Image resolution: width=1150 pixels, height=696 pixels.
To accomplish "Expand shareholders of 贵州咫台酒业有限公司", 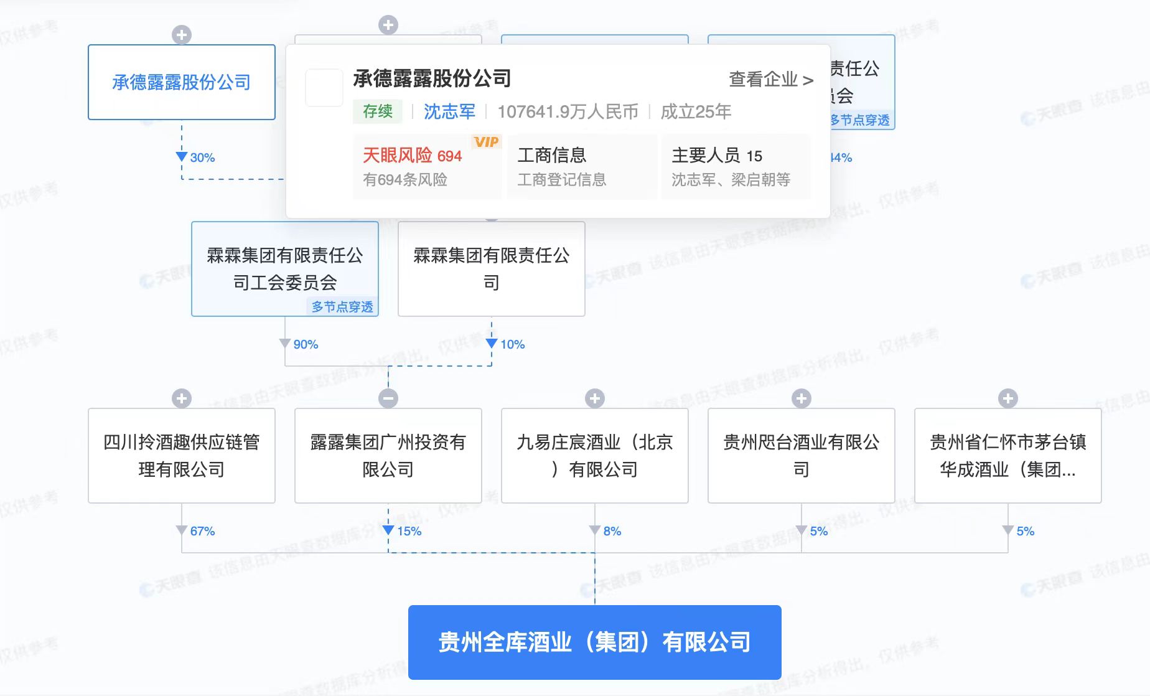I will click(x=802, y=398).
